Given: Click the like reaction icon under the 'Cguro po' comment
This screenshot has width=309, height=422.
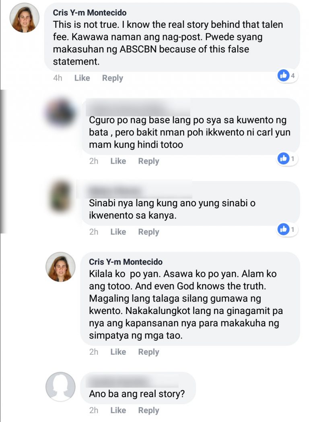Looking at the screenshot, I should [x=283, y=158].
